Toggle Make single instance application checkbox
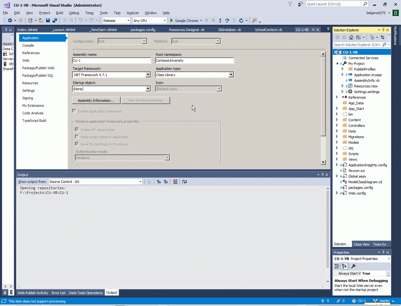The width and height of the screenshot is (401, 306). click(77, 137)
